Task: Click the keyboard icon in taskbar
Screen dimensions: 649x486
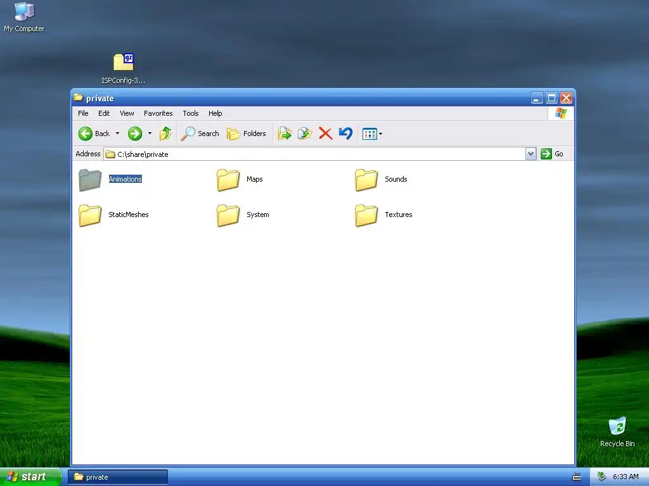Action: tap(577, 477)
